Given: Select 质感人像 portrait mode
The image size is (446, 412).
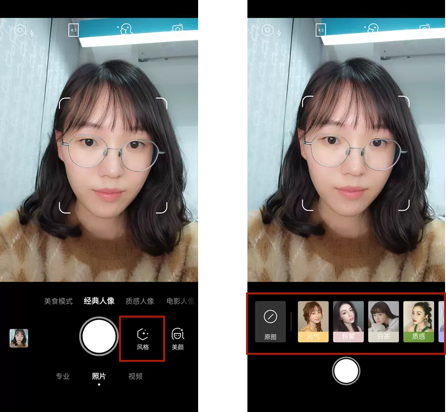Looking at the screenshot, I should 140,301.
